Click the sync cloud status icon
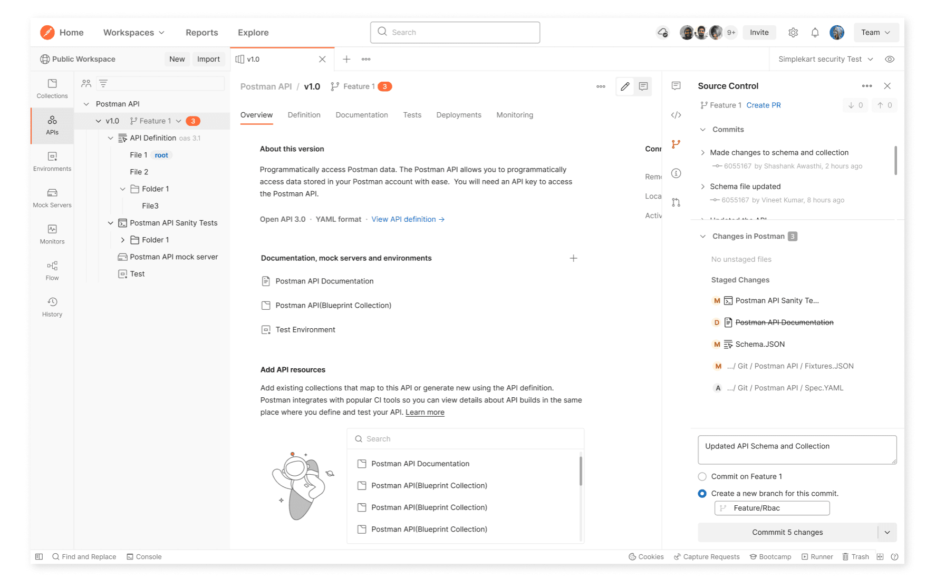 click(x=663, y=33)
